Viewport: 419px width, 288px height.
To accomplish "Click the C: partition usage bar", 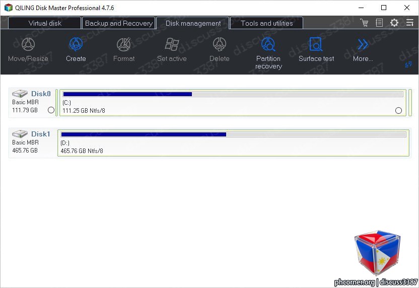I will [233, 94].
